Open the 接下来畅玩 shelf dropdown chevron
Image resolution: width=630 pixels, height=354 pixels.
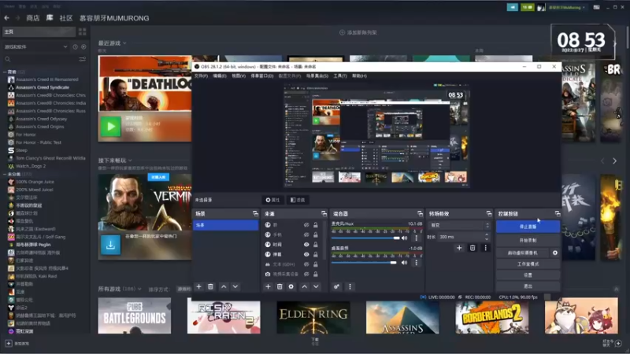coord(130,160)
